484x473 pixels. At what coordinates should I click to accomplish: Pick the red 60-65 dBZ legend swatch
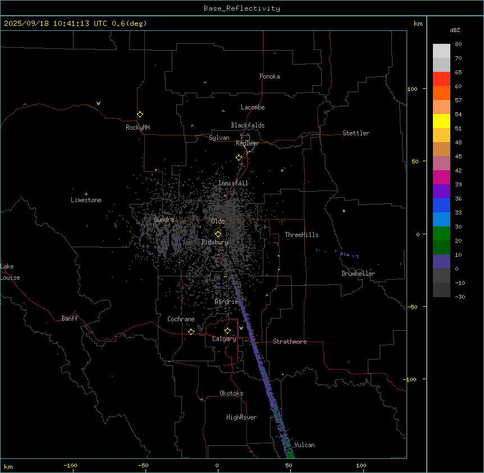(x=441, y=79)
